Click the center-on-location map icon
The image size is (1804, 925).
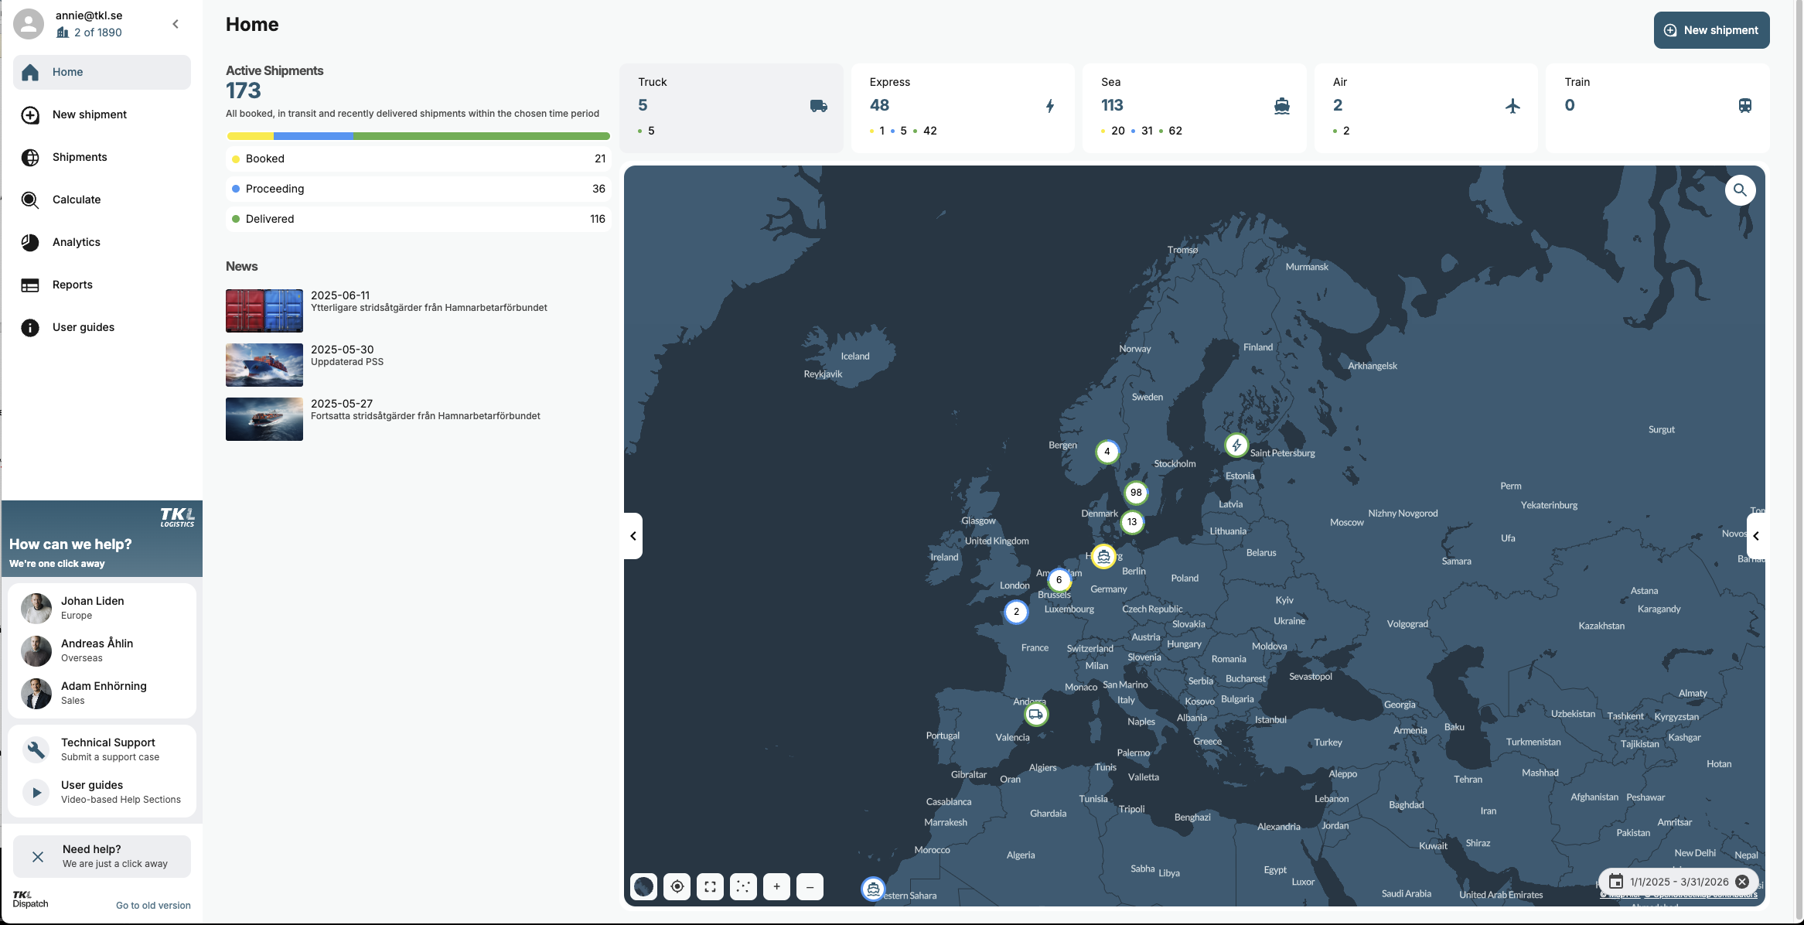[677, 886]
